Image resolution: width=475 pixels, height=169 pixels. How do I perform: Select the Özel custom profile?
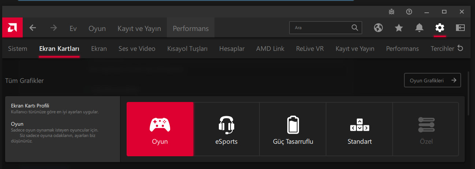point(426,129)
